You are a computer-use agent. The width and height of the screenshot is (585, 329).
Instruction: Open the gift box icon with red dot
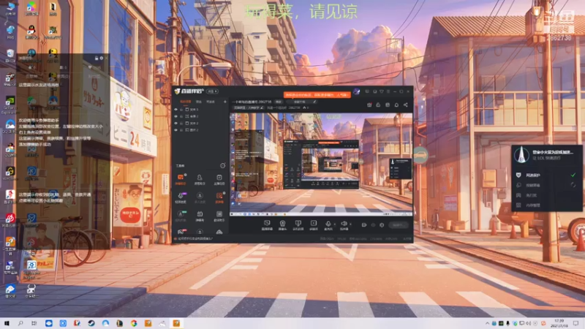(x=369, y=105)
